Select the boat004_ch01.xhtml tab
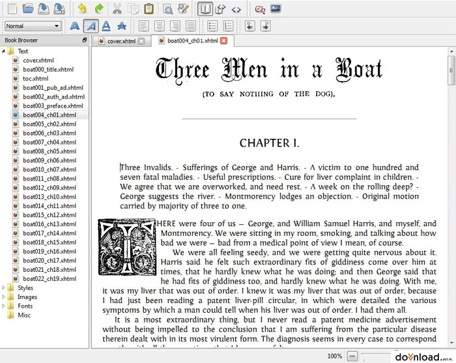 coord(193,40)
